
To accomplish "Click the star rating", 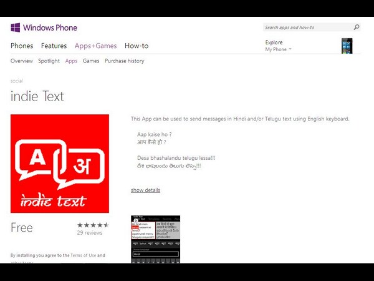I will [x=93, y=225].
